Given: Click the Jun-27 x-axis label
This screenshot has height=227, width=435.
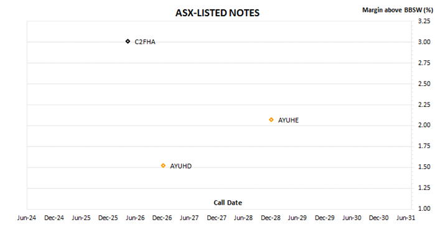Looking at the screenshot, I should [x=189, y=218].
